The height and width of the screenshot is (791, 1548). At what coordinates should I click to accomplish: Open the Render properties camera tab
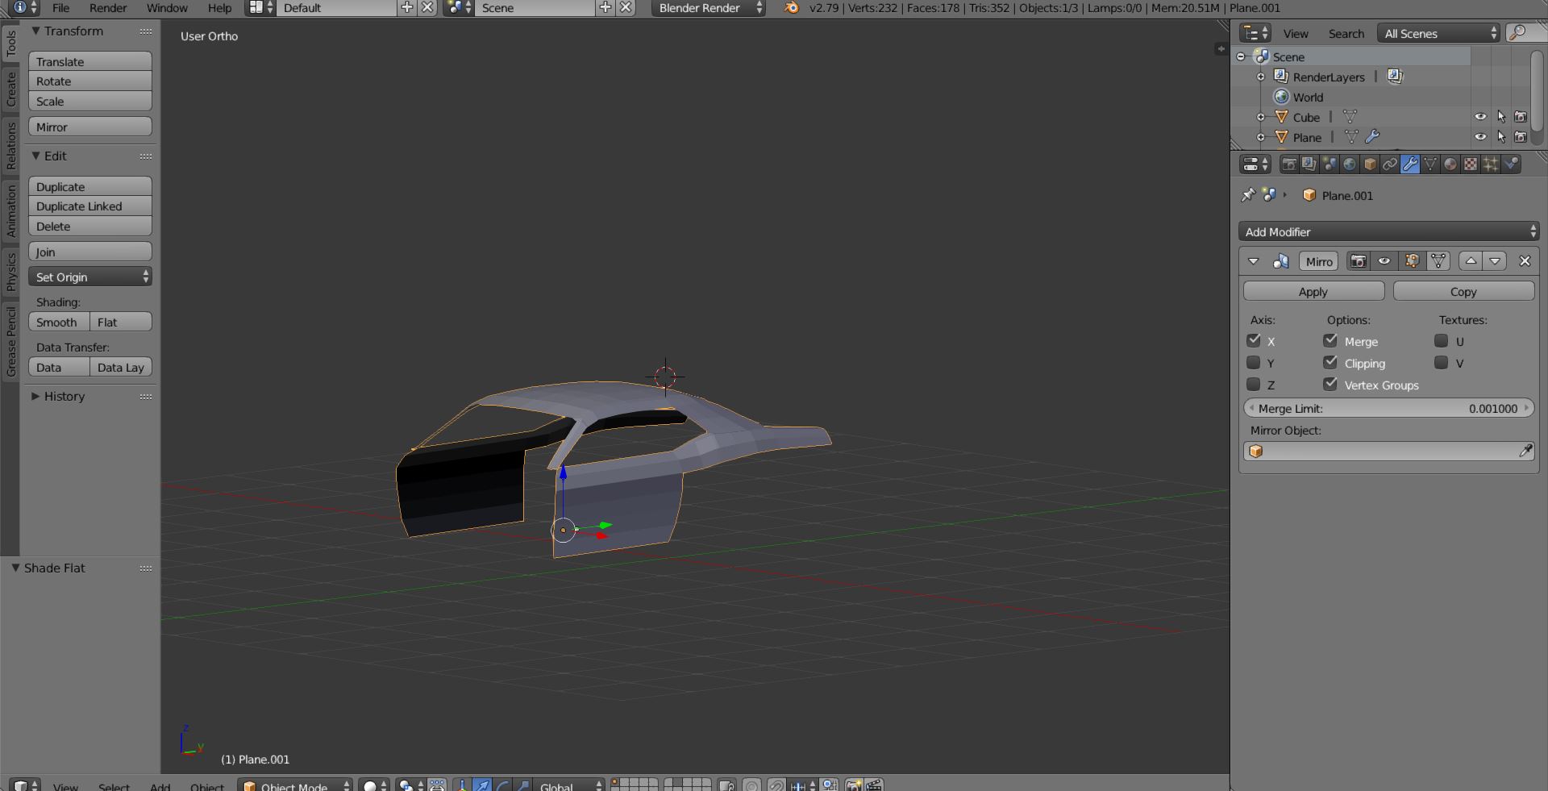(1289, 164)
